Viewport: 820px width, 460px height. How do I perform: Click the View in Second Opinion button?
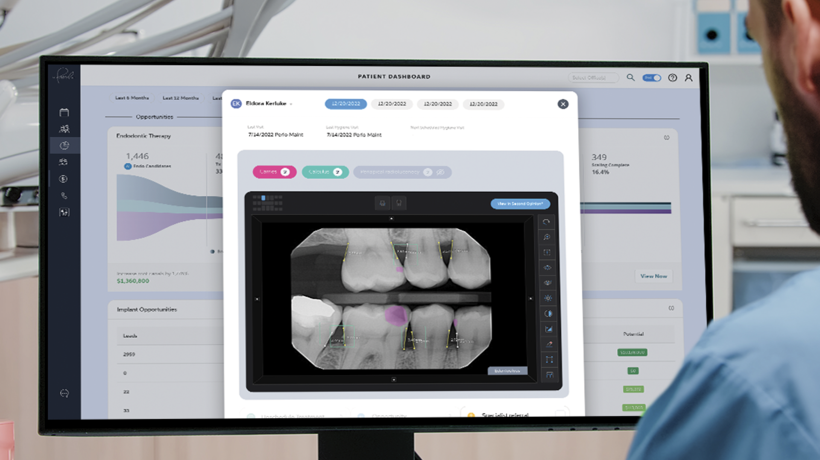(520, 204)
